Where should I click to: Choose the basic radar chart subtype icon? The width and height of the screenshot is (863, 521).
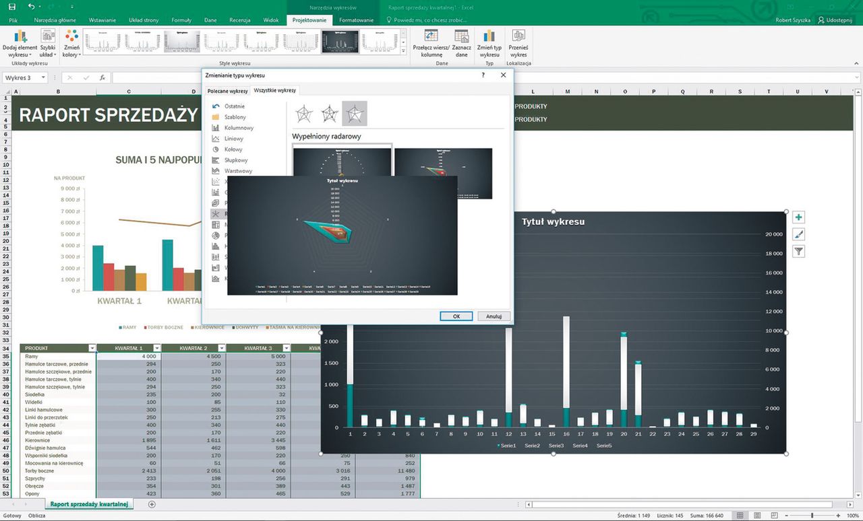tap(305, 114)
